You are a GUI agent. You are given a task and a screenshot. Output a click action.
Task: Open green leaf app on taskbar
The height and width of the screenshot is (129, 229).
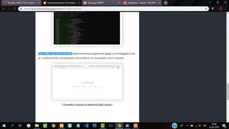(45, 126)
